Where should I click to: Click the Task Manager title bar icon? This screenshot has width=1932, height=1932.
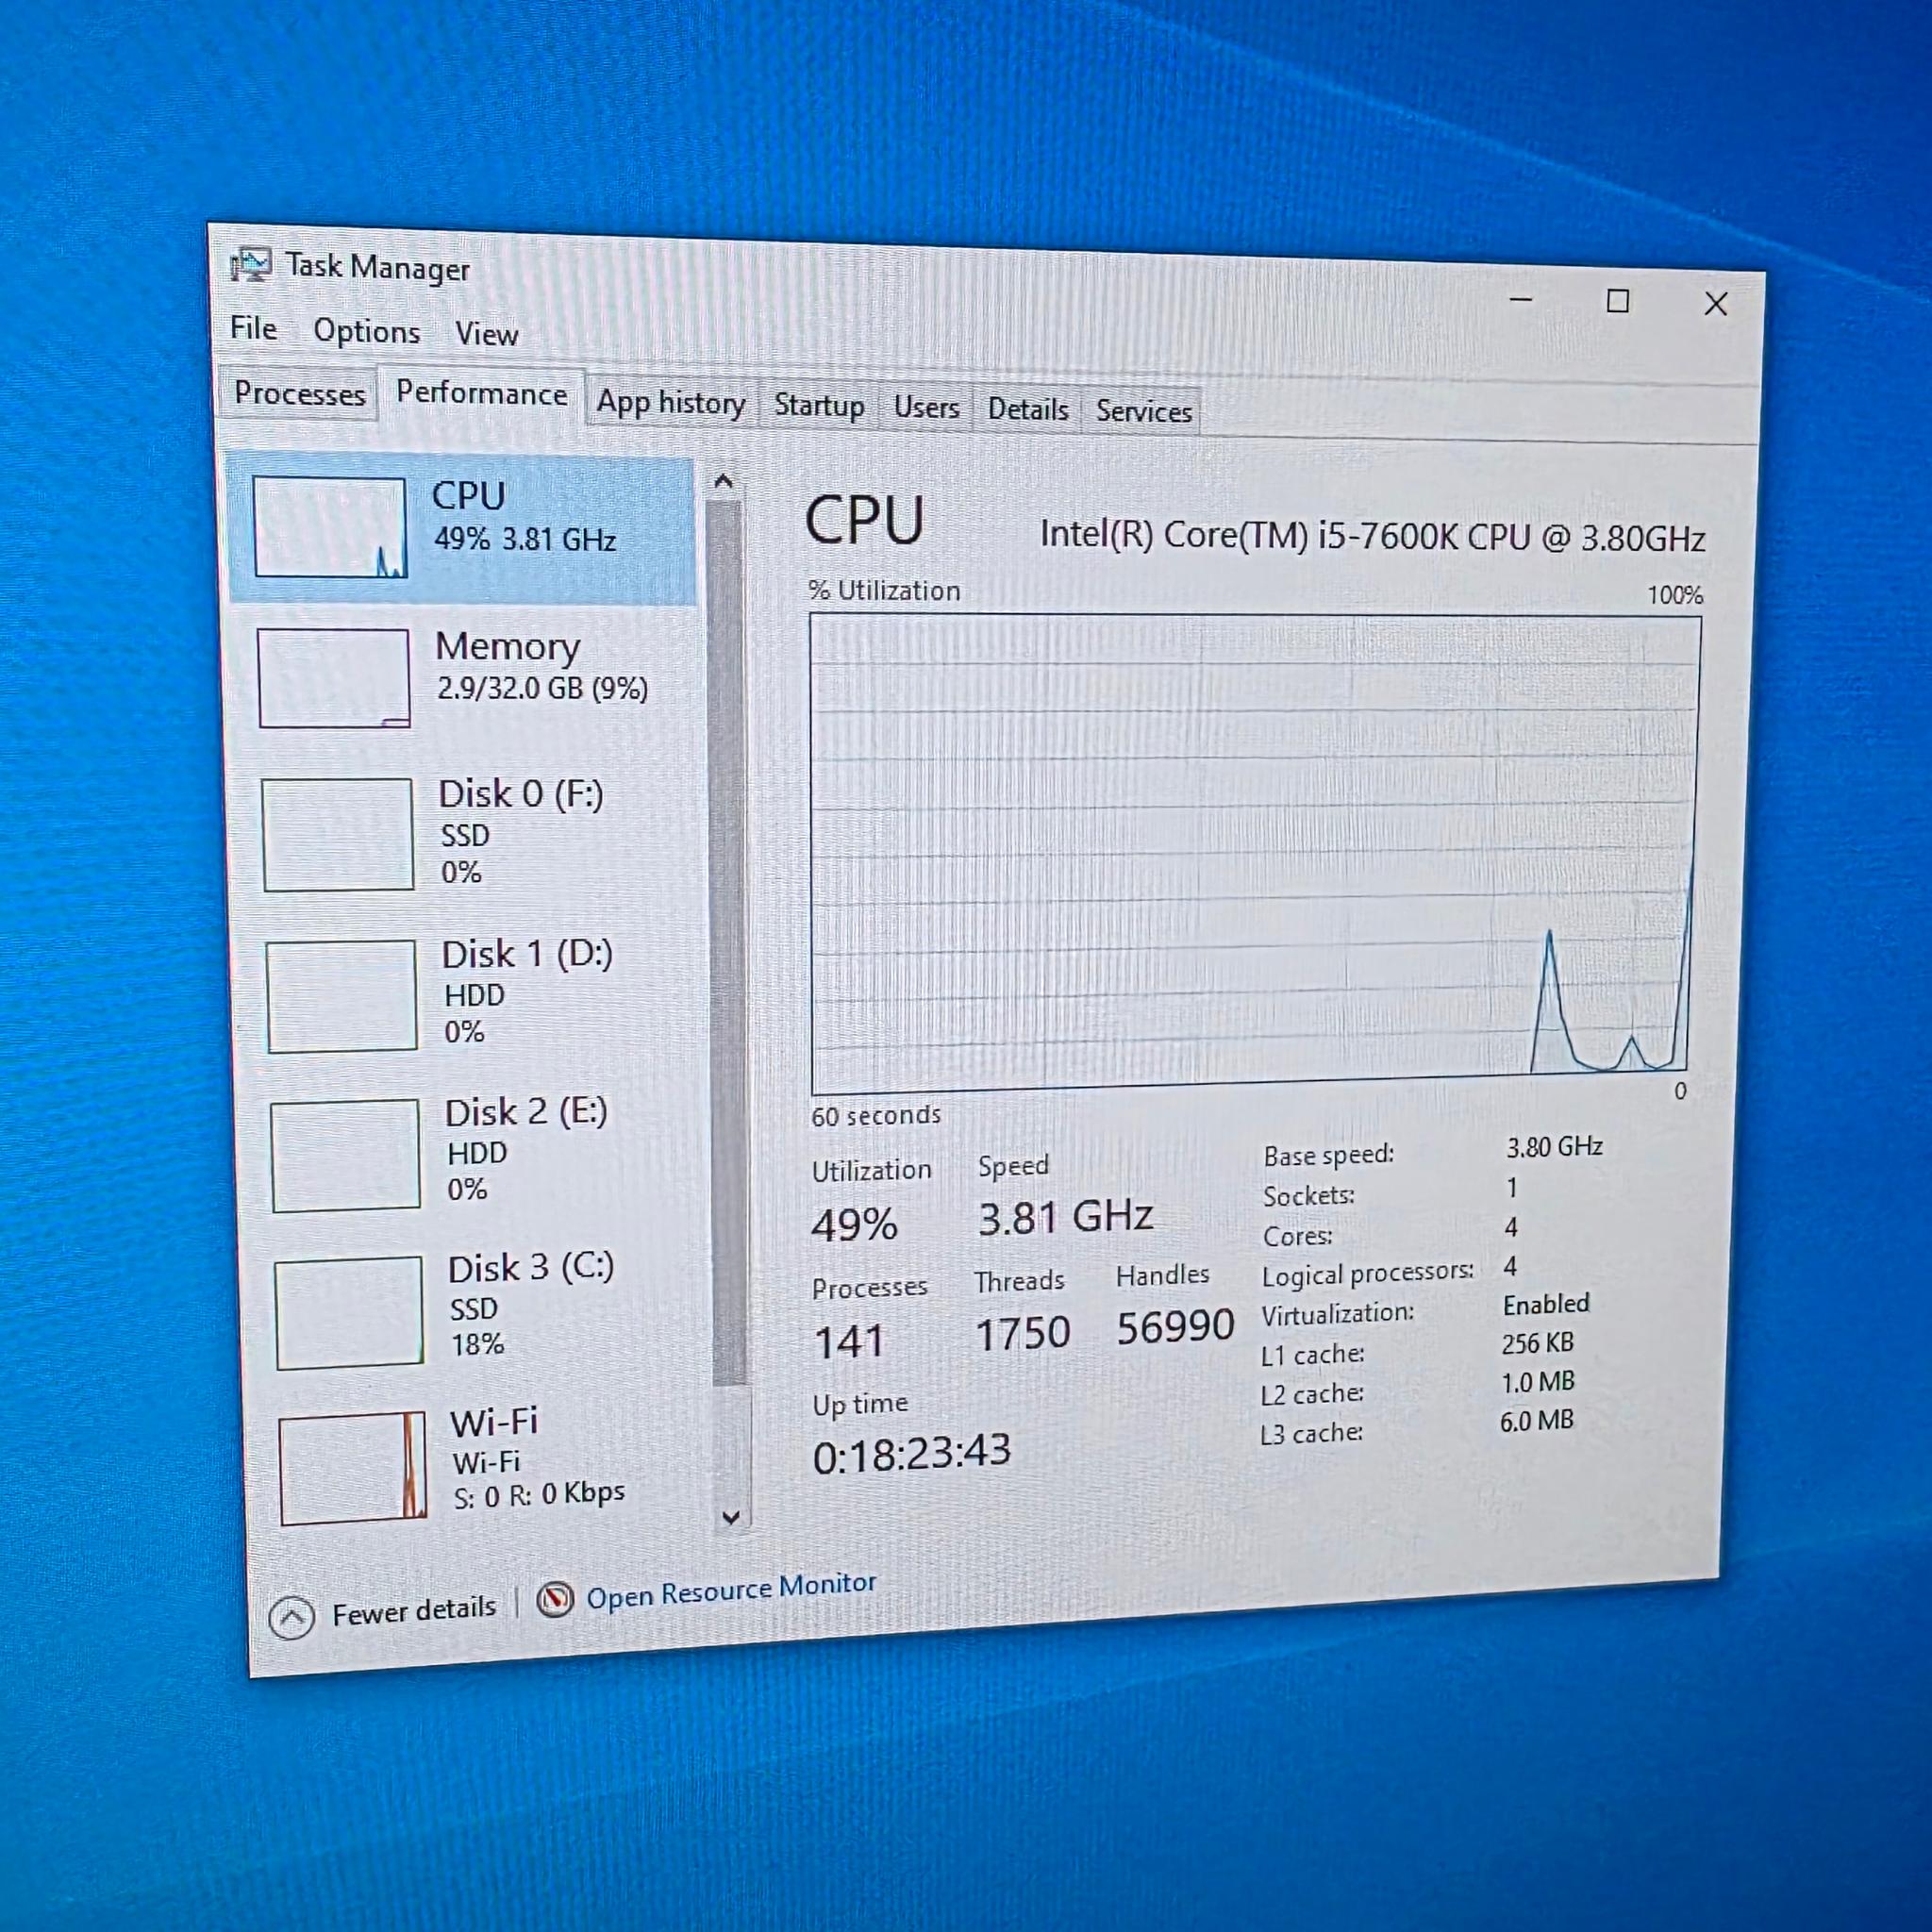pos(250,265)
